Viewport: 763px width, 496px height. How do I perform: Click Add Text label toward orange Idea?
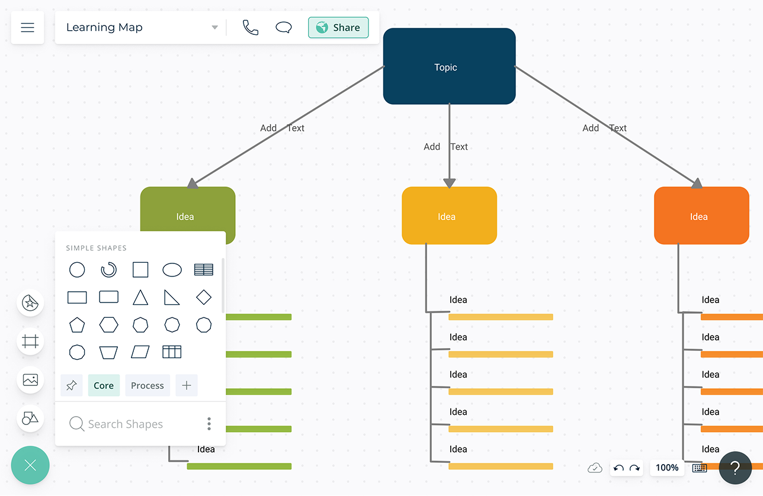pyautogui.click(x=604, y=128)
